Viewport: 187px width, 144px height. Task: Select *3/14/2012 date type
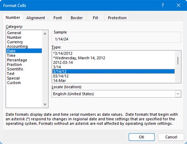point(114,53)
